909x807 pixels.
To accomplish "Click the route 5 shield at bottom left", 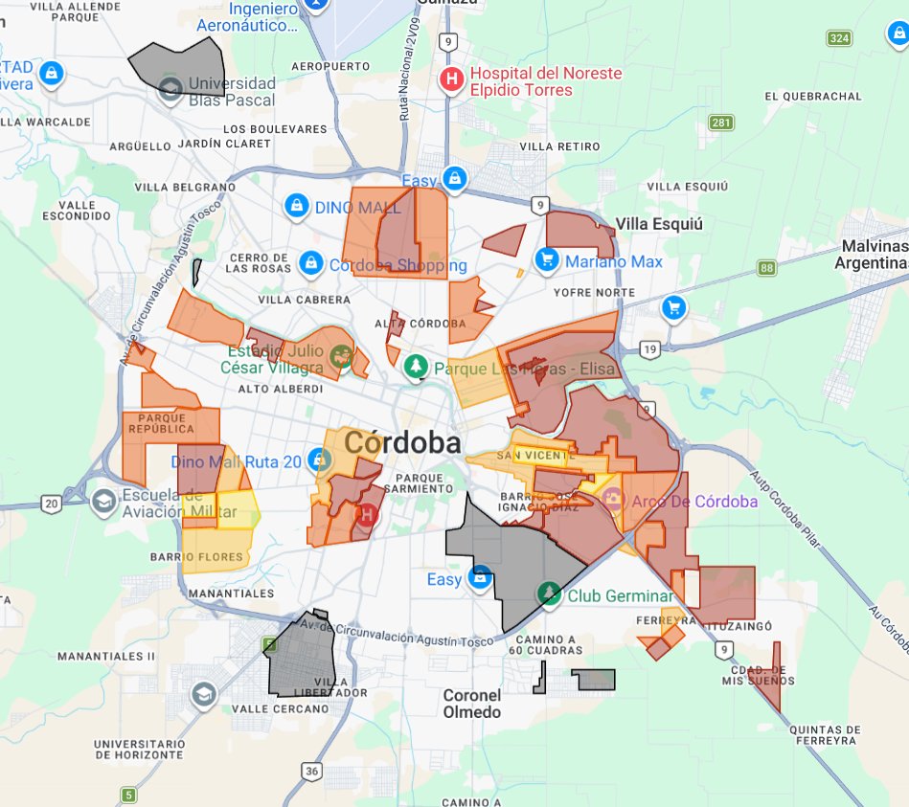I will pos(128,795).
